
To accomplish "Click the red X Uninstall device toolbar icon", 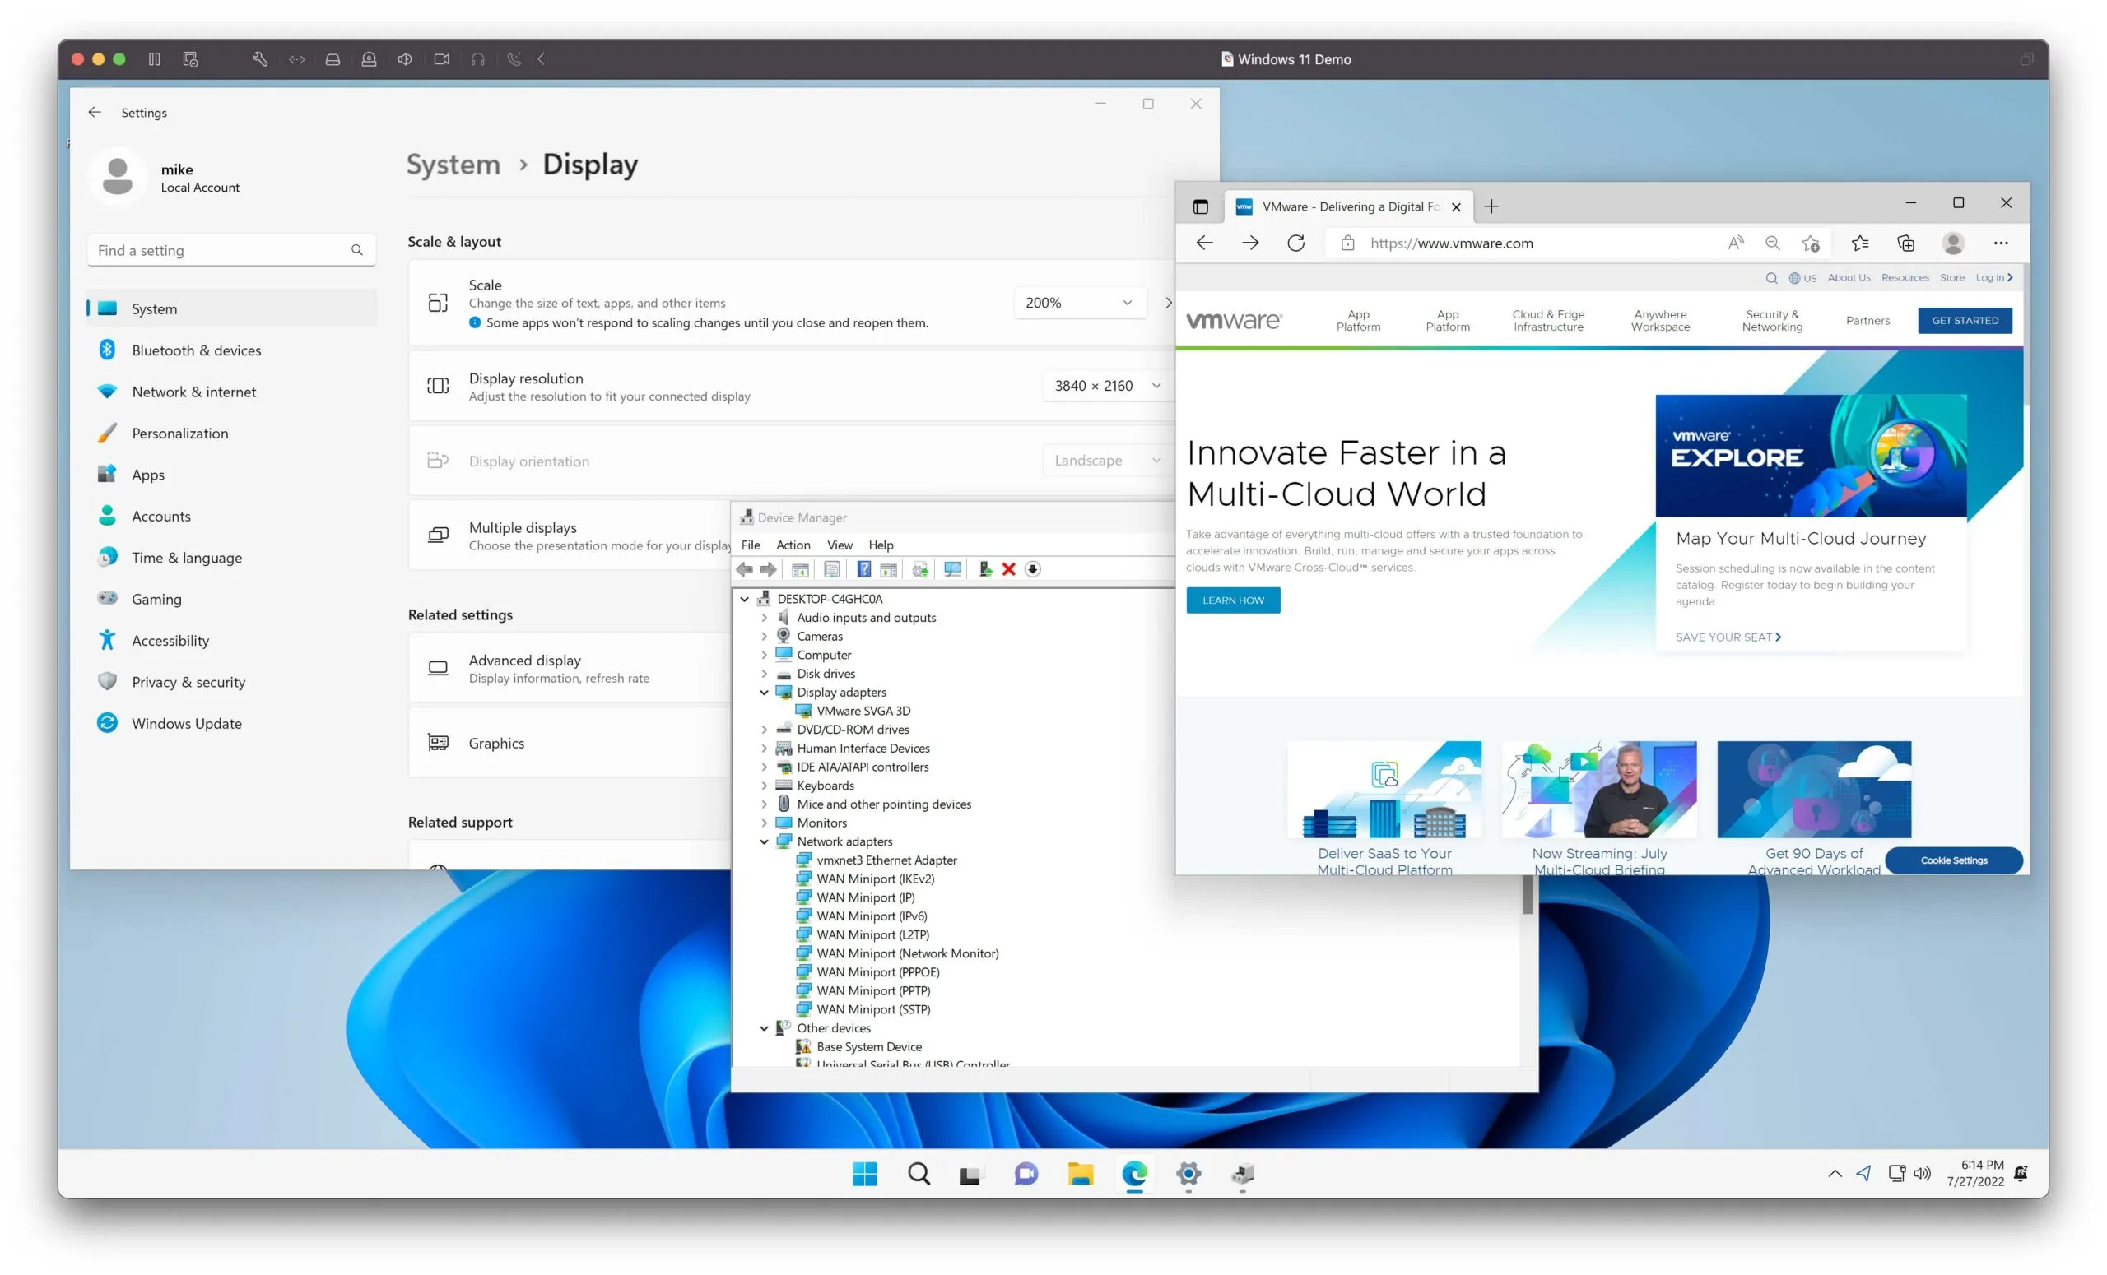I will pos(1009,569).
